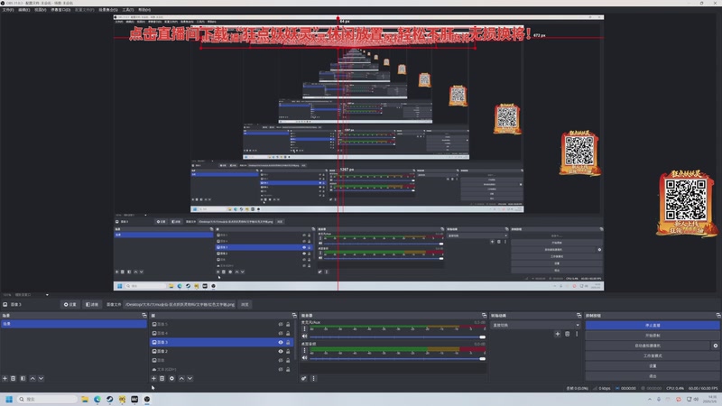Open the transition properties three-dot menu
Image resolution: width=722 pixels, height=406 pixels.
[x=577, y=334]
